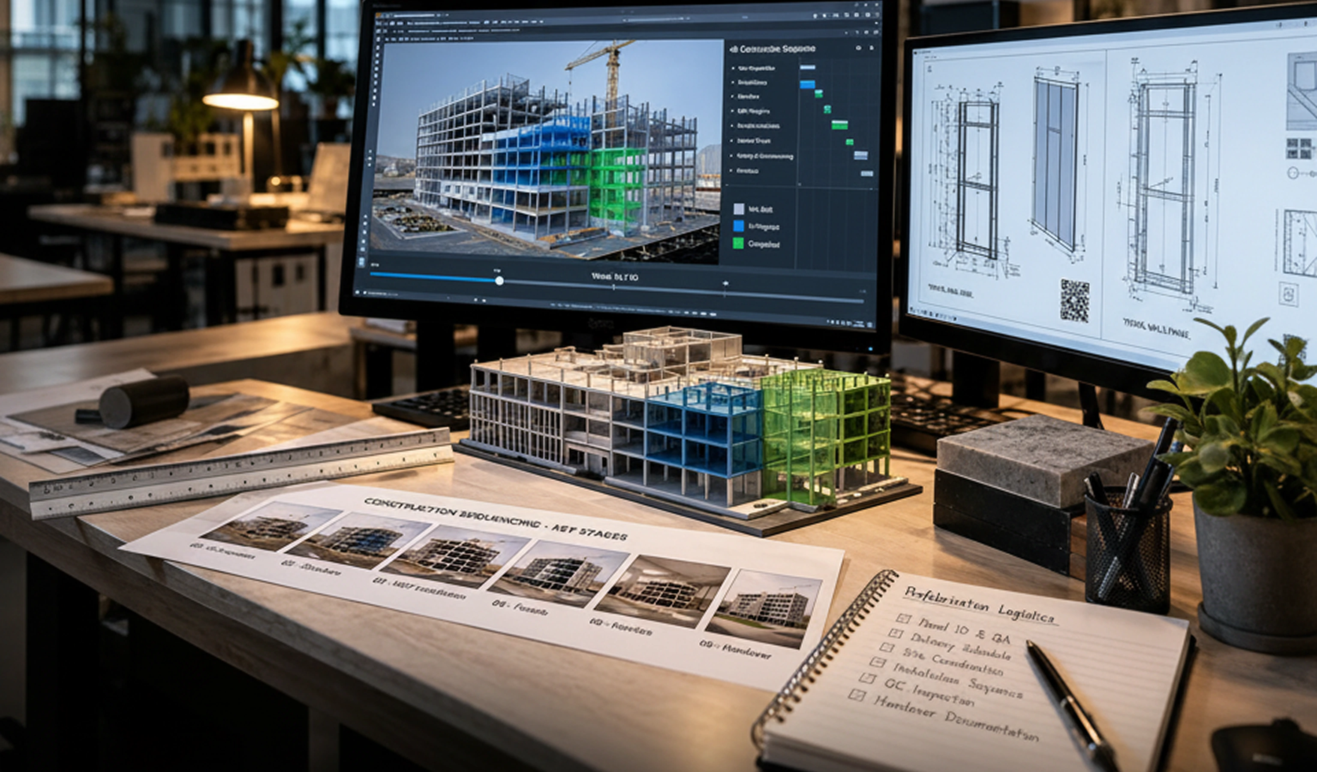The image size is (1317, 772).
Task: Select the gray legend color swatch
Action: pos(739,209)
